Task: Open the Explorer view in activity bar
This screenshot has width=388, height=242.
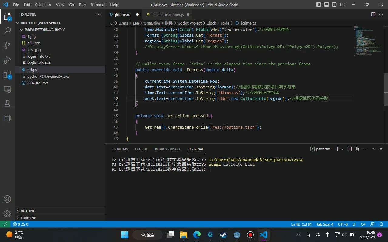Action: click(x=7, y=17)
